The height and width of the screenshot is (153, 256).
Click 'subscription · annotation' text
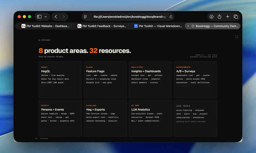tap(190, 117)
